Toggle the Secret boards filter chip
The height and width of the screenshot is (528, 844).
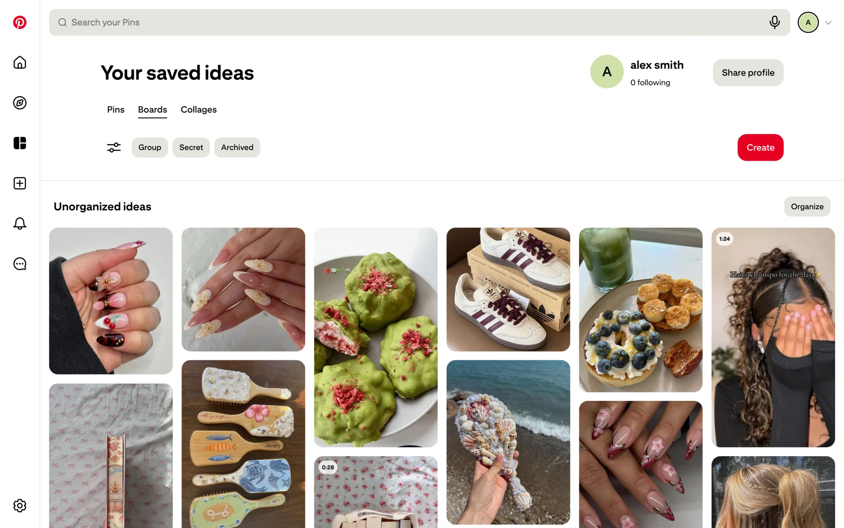pos(191,147)
